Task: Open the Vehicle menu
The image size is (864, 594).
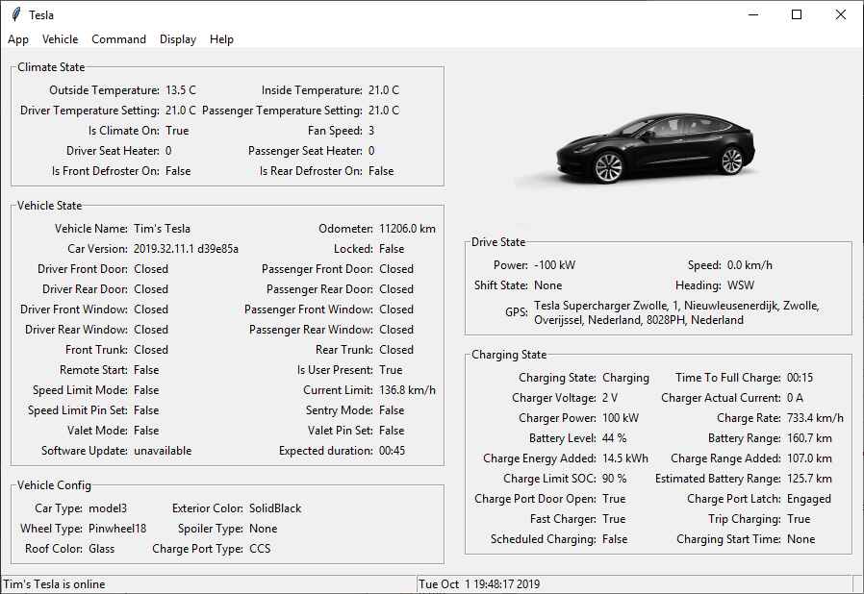Action: pos(61,39)
